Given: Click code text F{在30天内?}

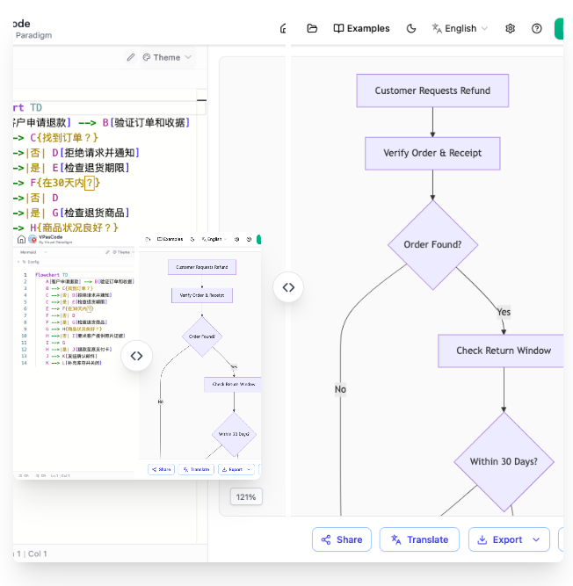Looking at the screenshot, I should pyautogui.click(x=65, y=183).
